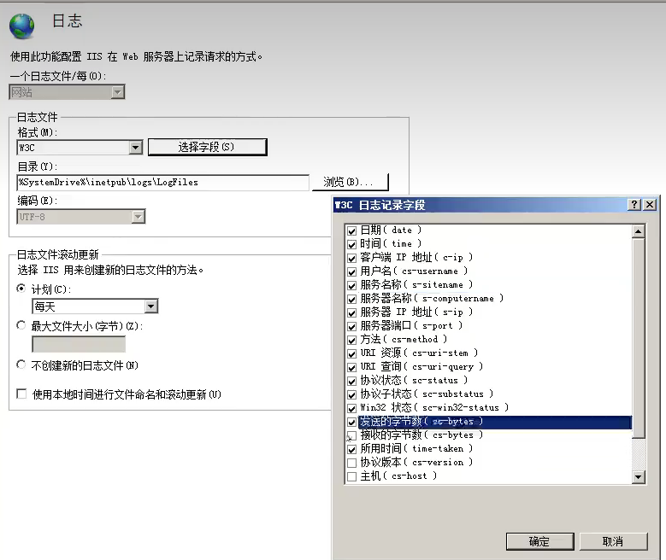The image size is (666, 560).
Task: Confirm with the 确定 button
Action: click(539, 541)
